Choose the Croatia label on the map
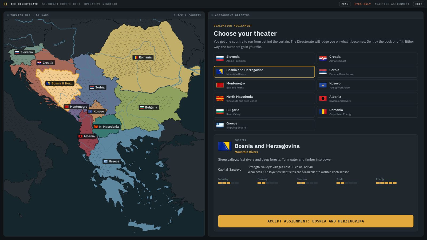Viewport: 427px width, 240px height. [46, 63]
